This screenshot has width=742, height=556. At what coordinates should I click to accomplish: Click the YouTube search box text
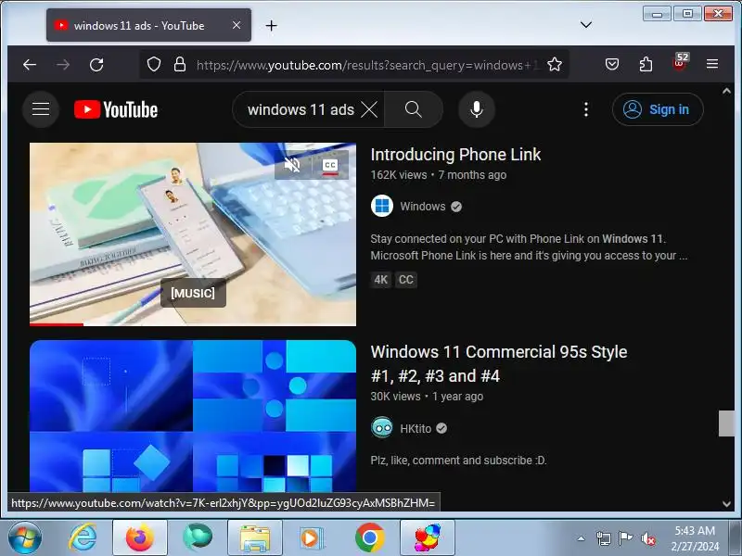(x=301, y=109)
